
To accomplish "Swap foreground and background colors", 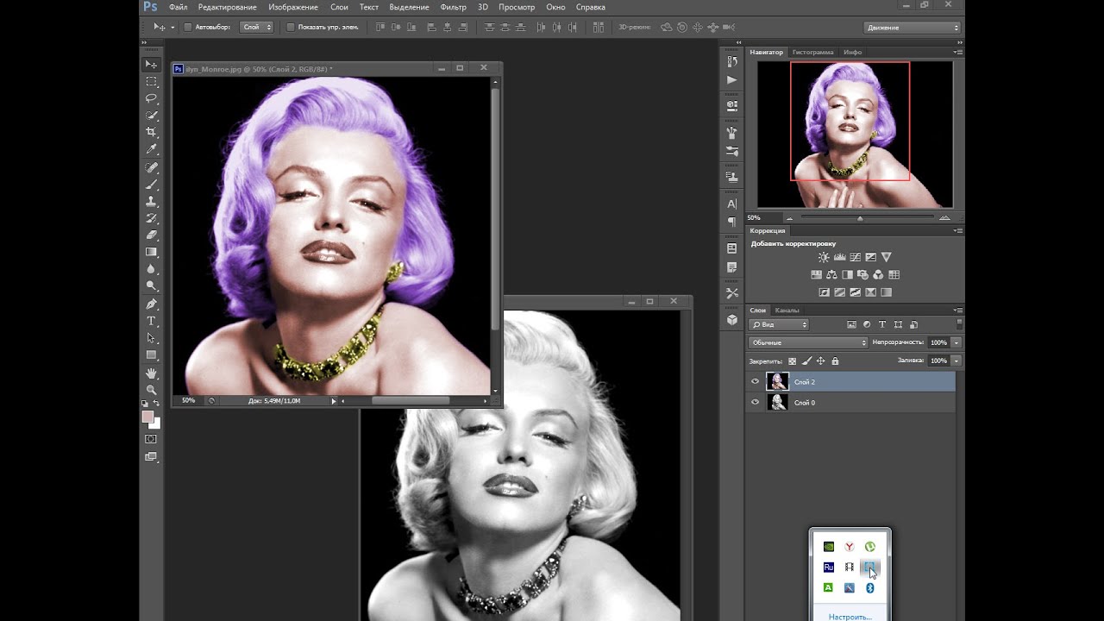I will coord(156,404).
